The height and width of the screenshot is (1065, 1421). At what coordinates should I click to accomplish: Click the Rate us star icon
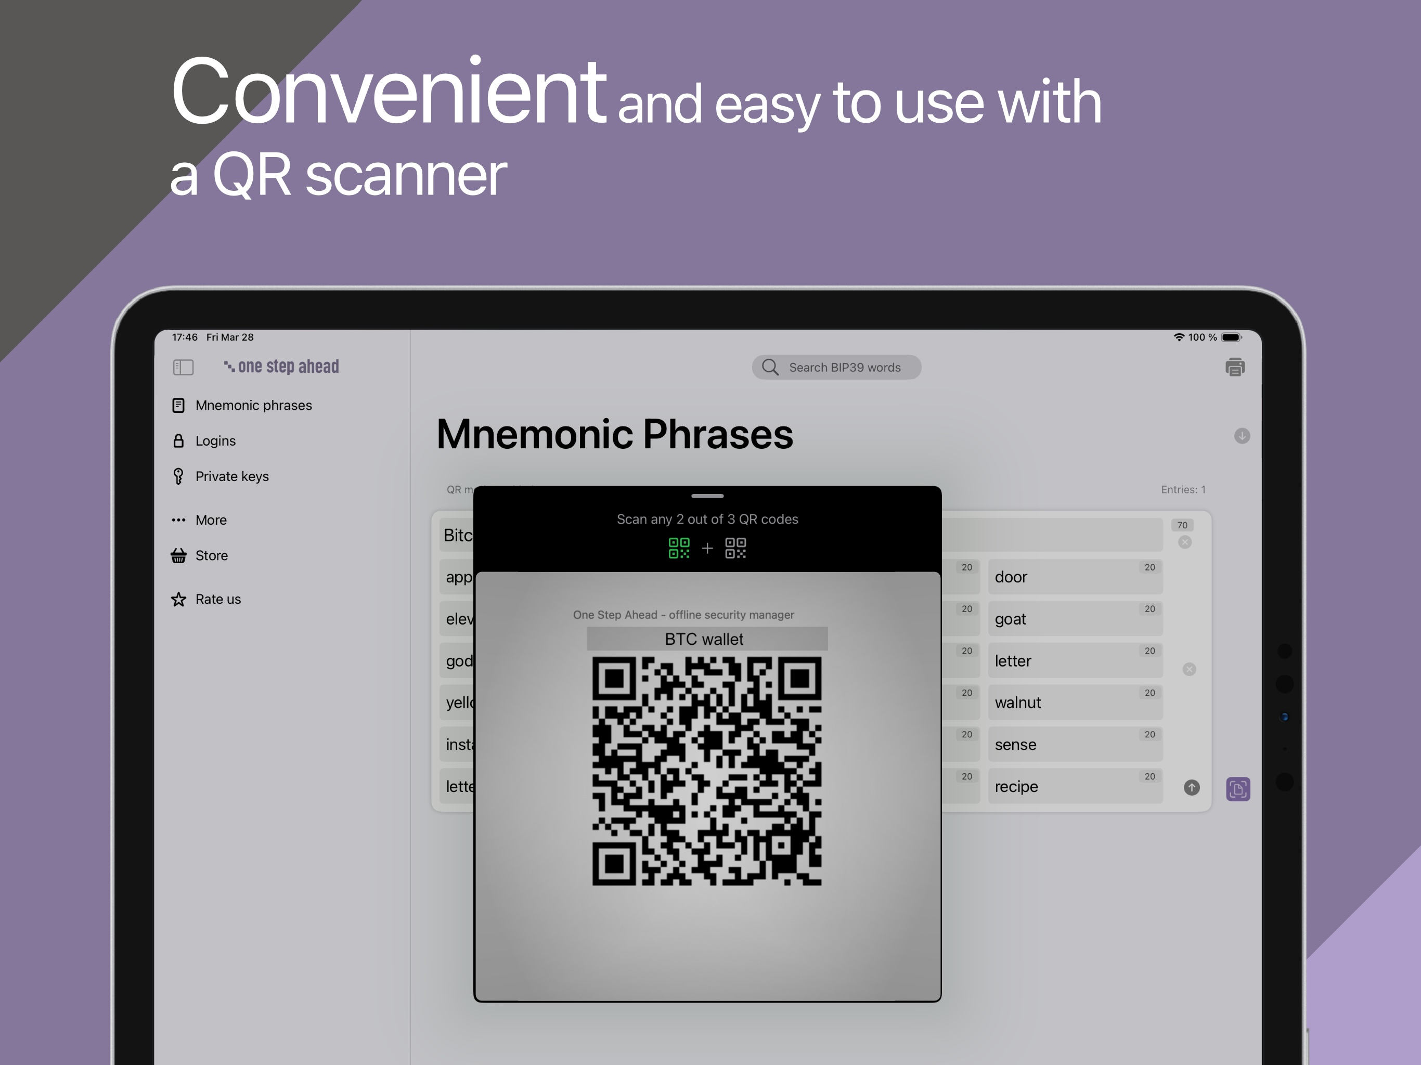coord(178,599)
